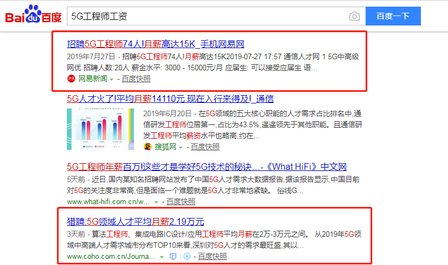
Task: Open the www.what-hifi.com.cn URL link
Action: click(108, 202)
